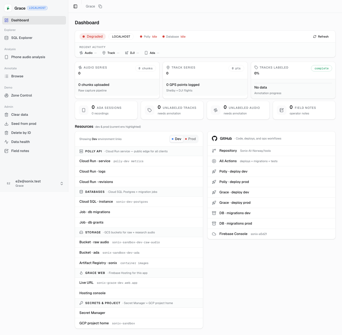Click the Unlabeled Audio waveform icon
Image resolution: width=342 pixels, height=335 pixels.
216,110
